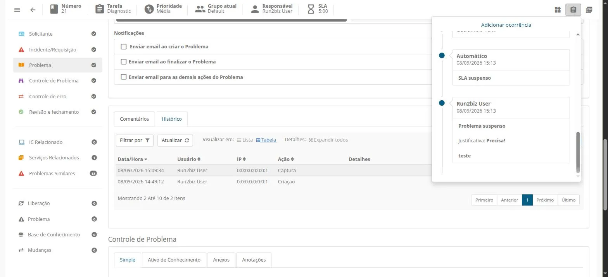Select the Simple tab

tap(128, 260)
